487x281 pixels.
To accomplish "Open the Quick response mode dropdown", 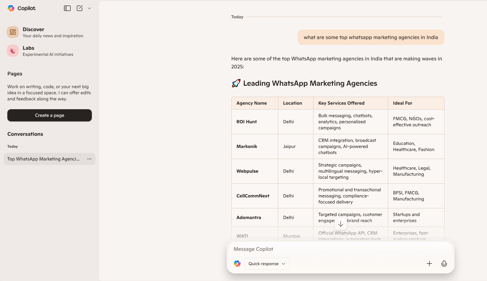I will click(x=267, y=264).
